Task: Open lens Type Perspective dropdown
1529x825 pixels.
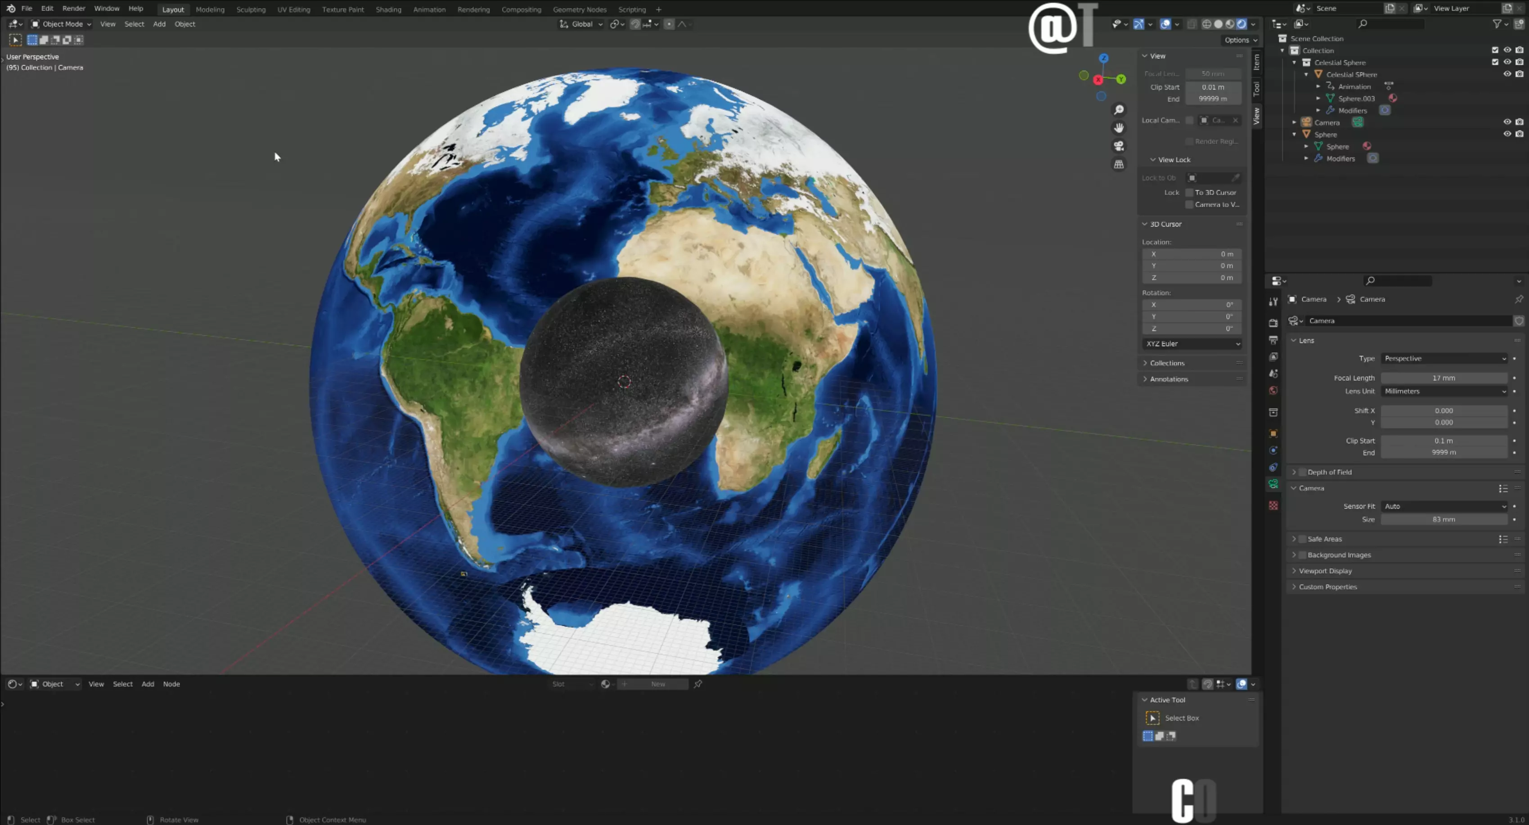Action: tap(1444, 358)
